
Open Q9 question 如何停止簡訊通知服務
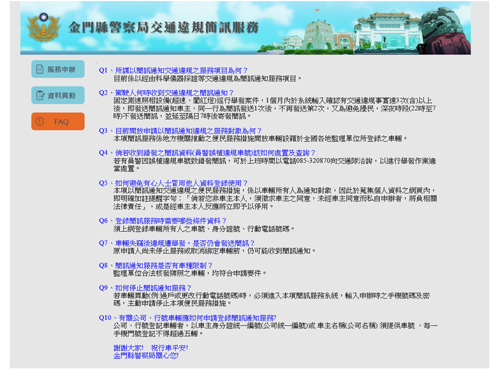tap(145, 288)
